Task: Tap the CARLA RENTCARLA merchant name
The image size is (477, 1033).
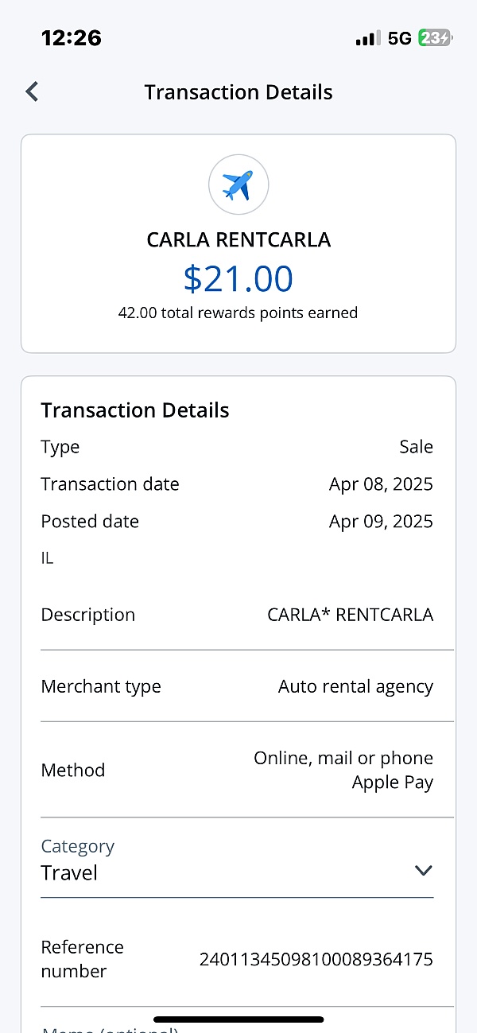Action: 238,239
